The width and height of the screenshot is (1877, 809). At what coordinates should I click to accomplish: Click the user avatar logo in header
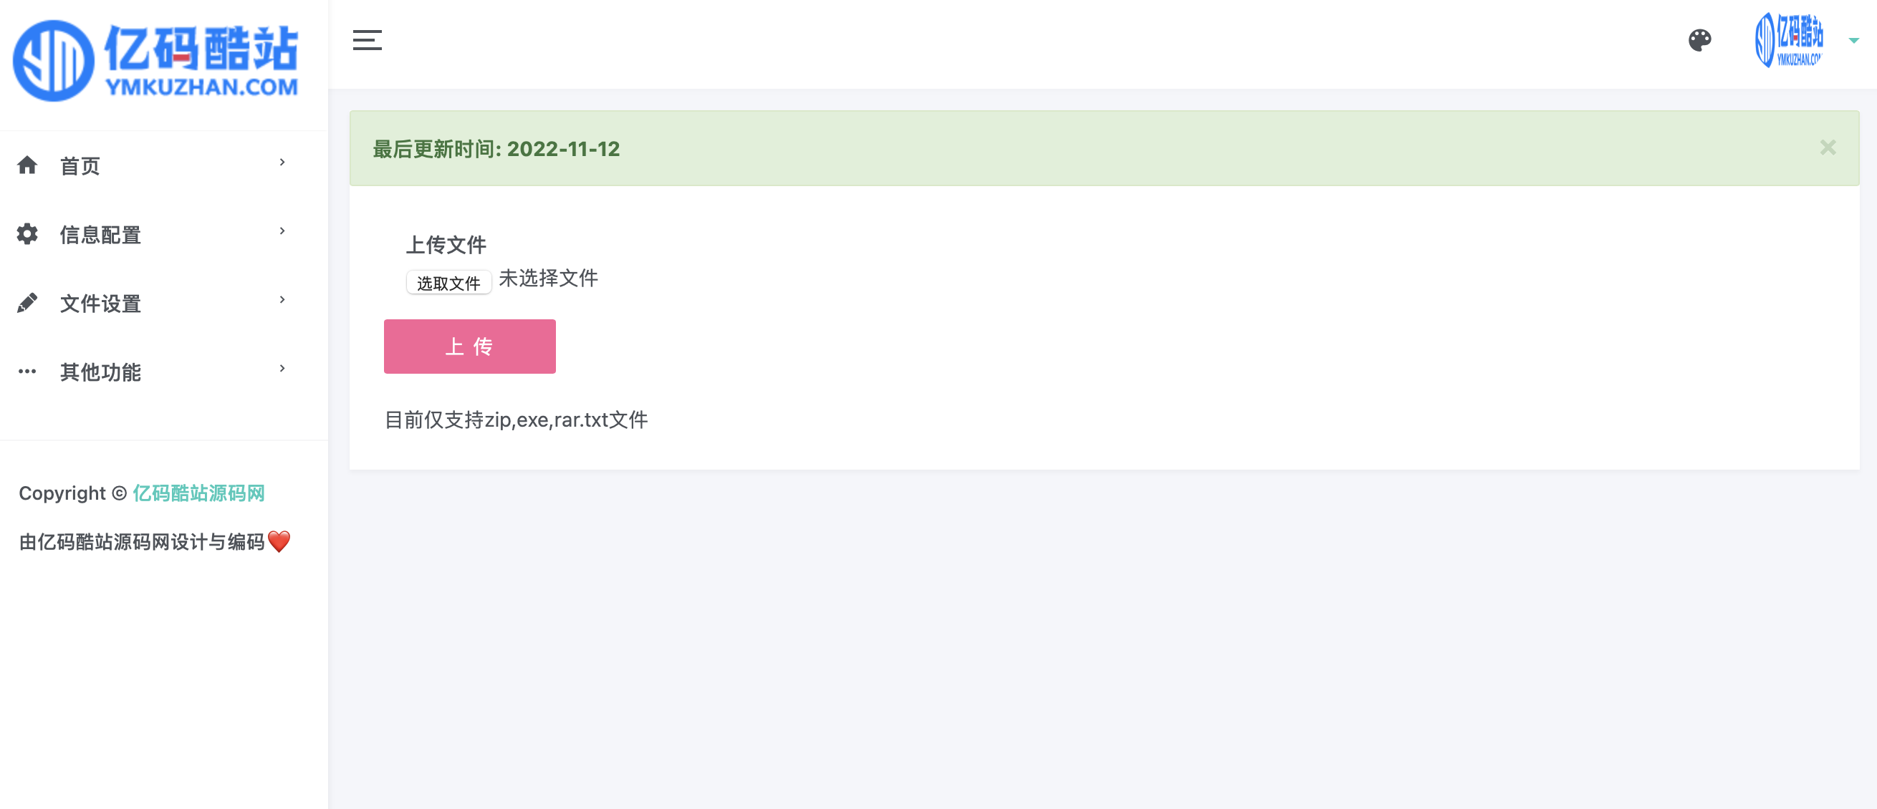[x=1789, y=40]
